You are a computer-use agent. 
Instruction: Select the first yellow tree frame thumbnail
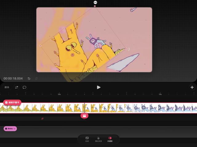click(x=3, y=108)
